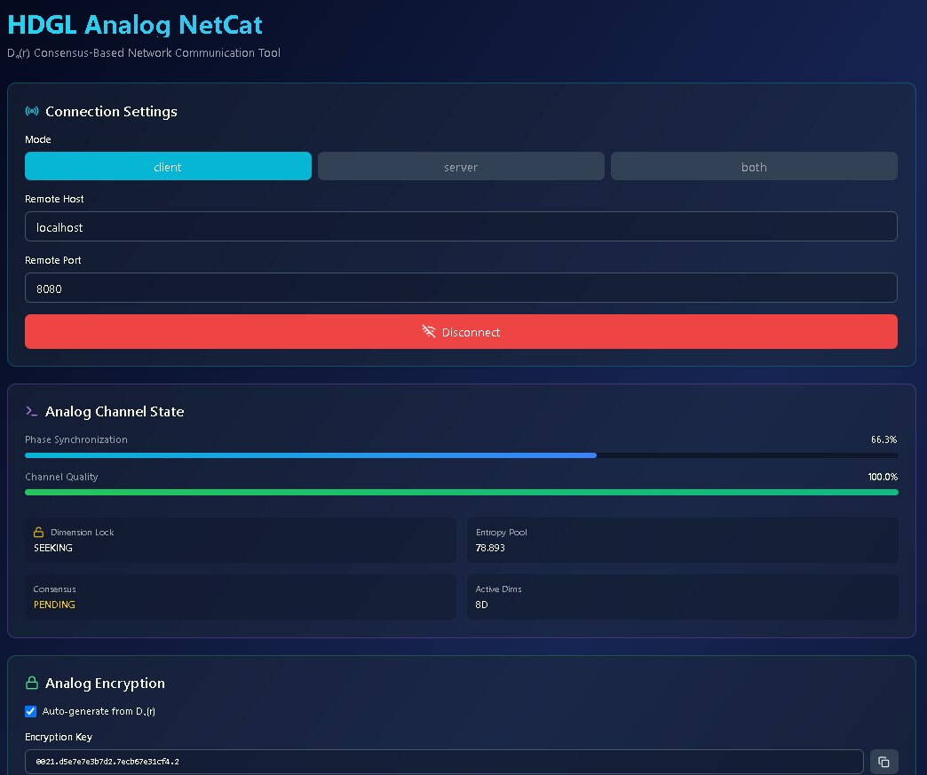Screen dimensions: 927x775
Task: Click the terminal icon beside Analog Channel State
Action: 32,411
